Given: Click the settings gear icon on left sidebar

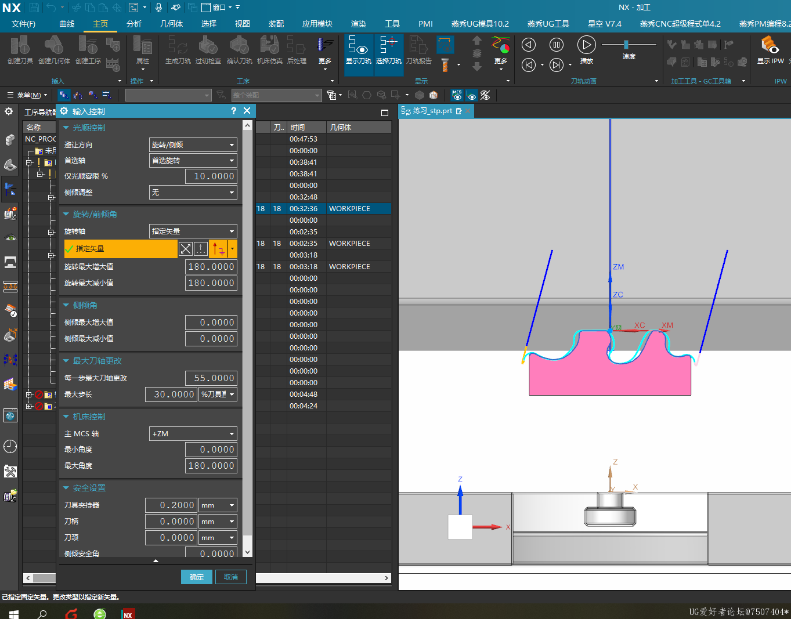Looking at the screenshot, I should pos(9,111).
